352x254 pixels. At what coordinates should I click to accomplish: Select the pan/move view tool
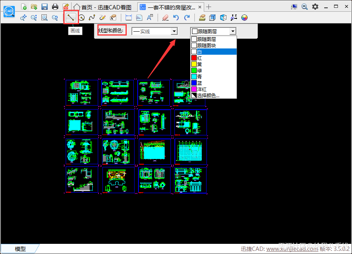click(23, 18)
